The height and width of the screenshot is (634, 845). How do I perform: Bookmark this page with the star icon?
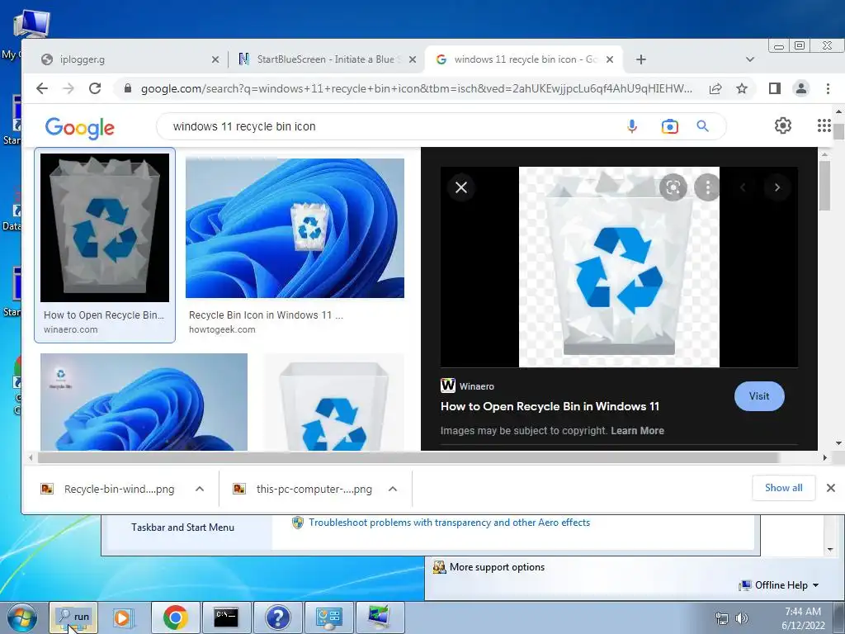[742, 88]
